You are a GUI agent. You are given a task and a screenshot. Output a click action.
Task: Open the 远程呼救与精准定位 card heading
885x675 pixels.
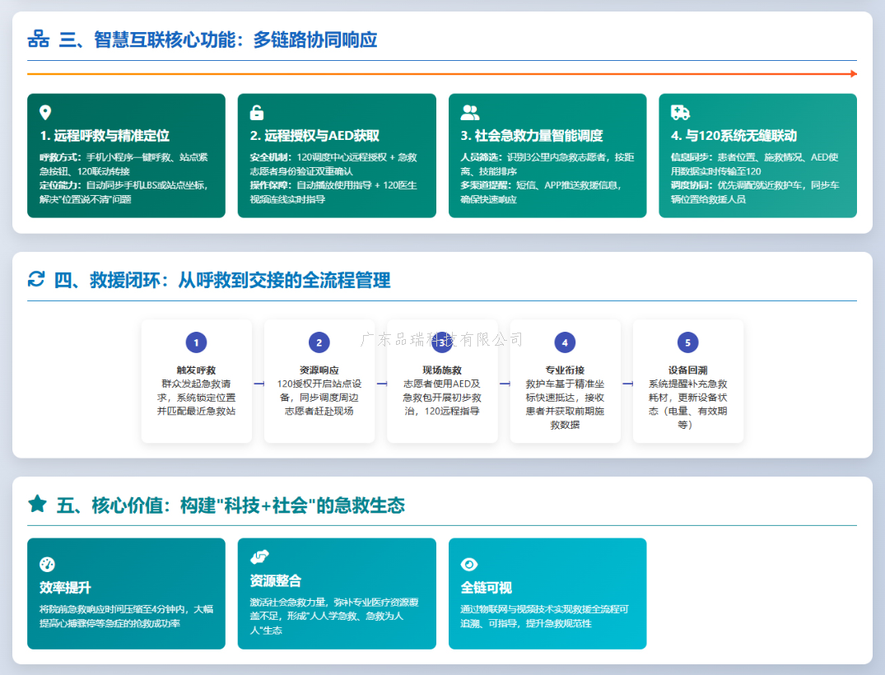[x=105, y=136]
